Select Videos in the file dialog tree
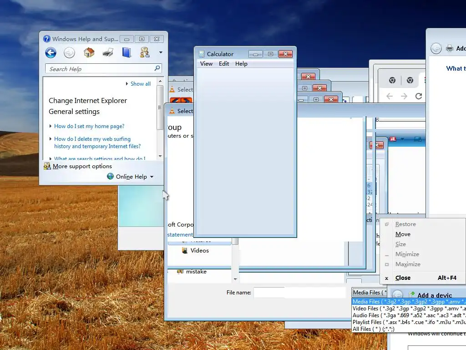This screenshot has height=350, width=466. [x=199, y=251]
